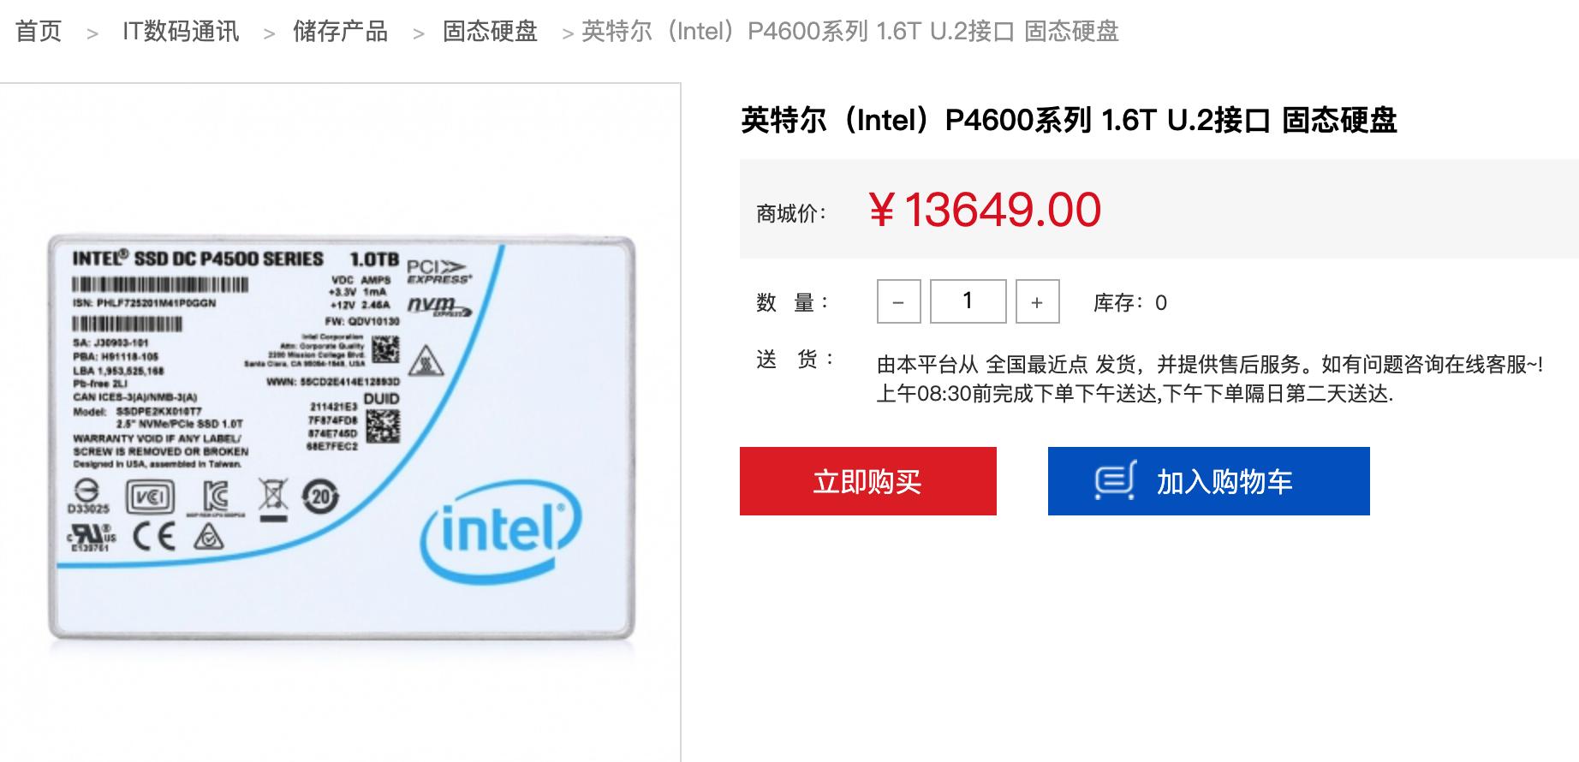Click the breadcrumb entry for the P4600 product
Viewport: 1579px width, 762px height.
pos(848,34)
